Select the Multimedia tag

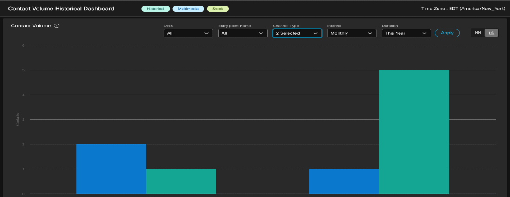188,9
